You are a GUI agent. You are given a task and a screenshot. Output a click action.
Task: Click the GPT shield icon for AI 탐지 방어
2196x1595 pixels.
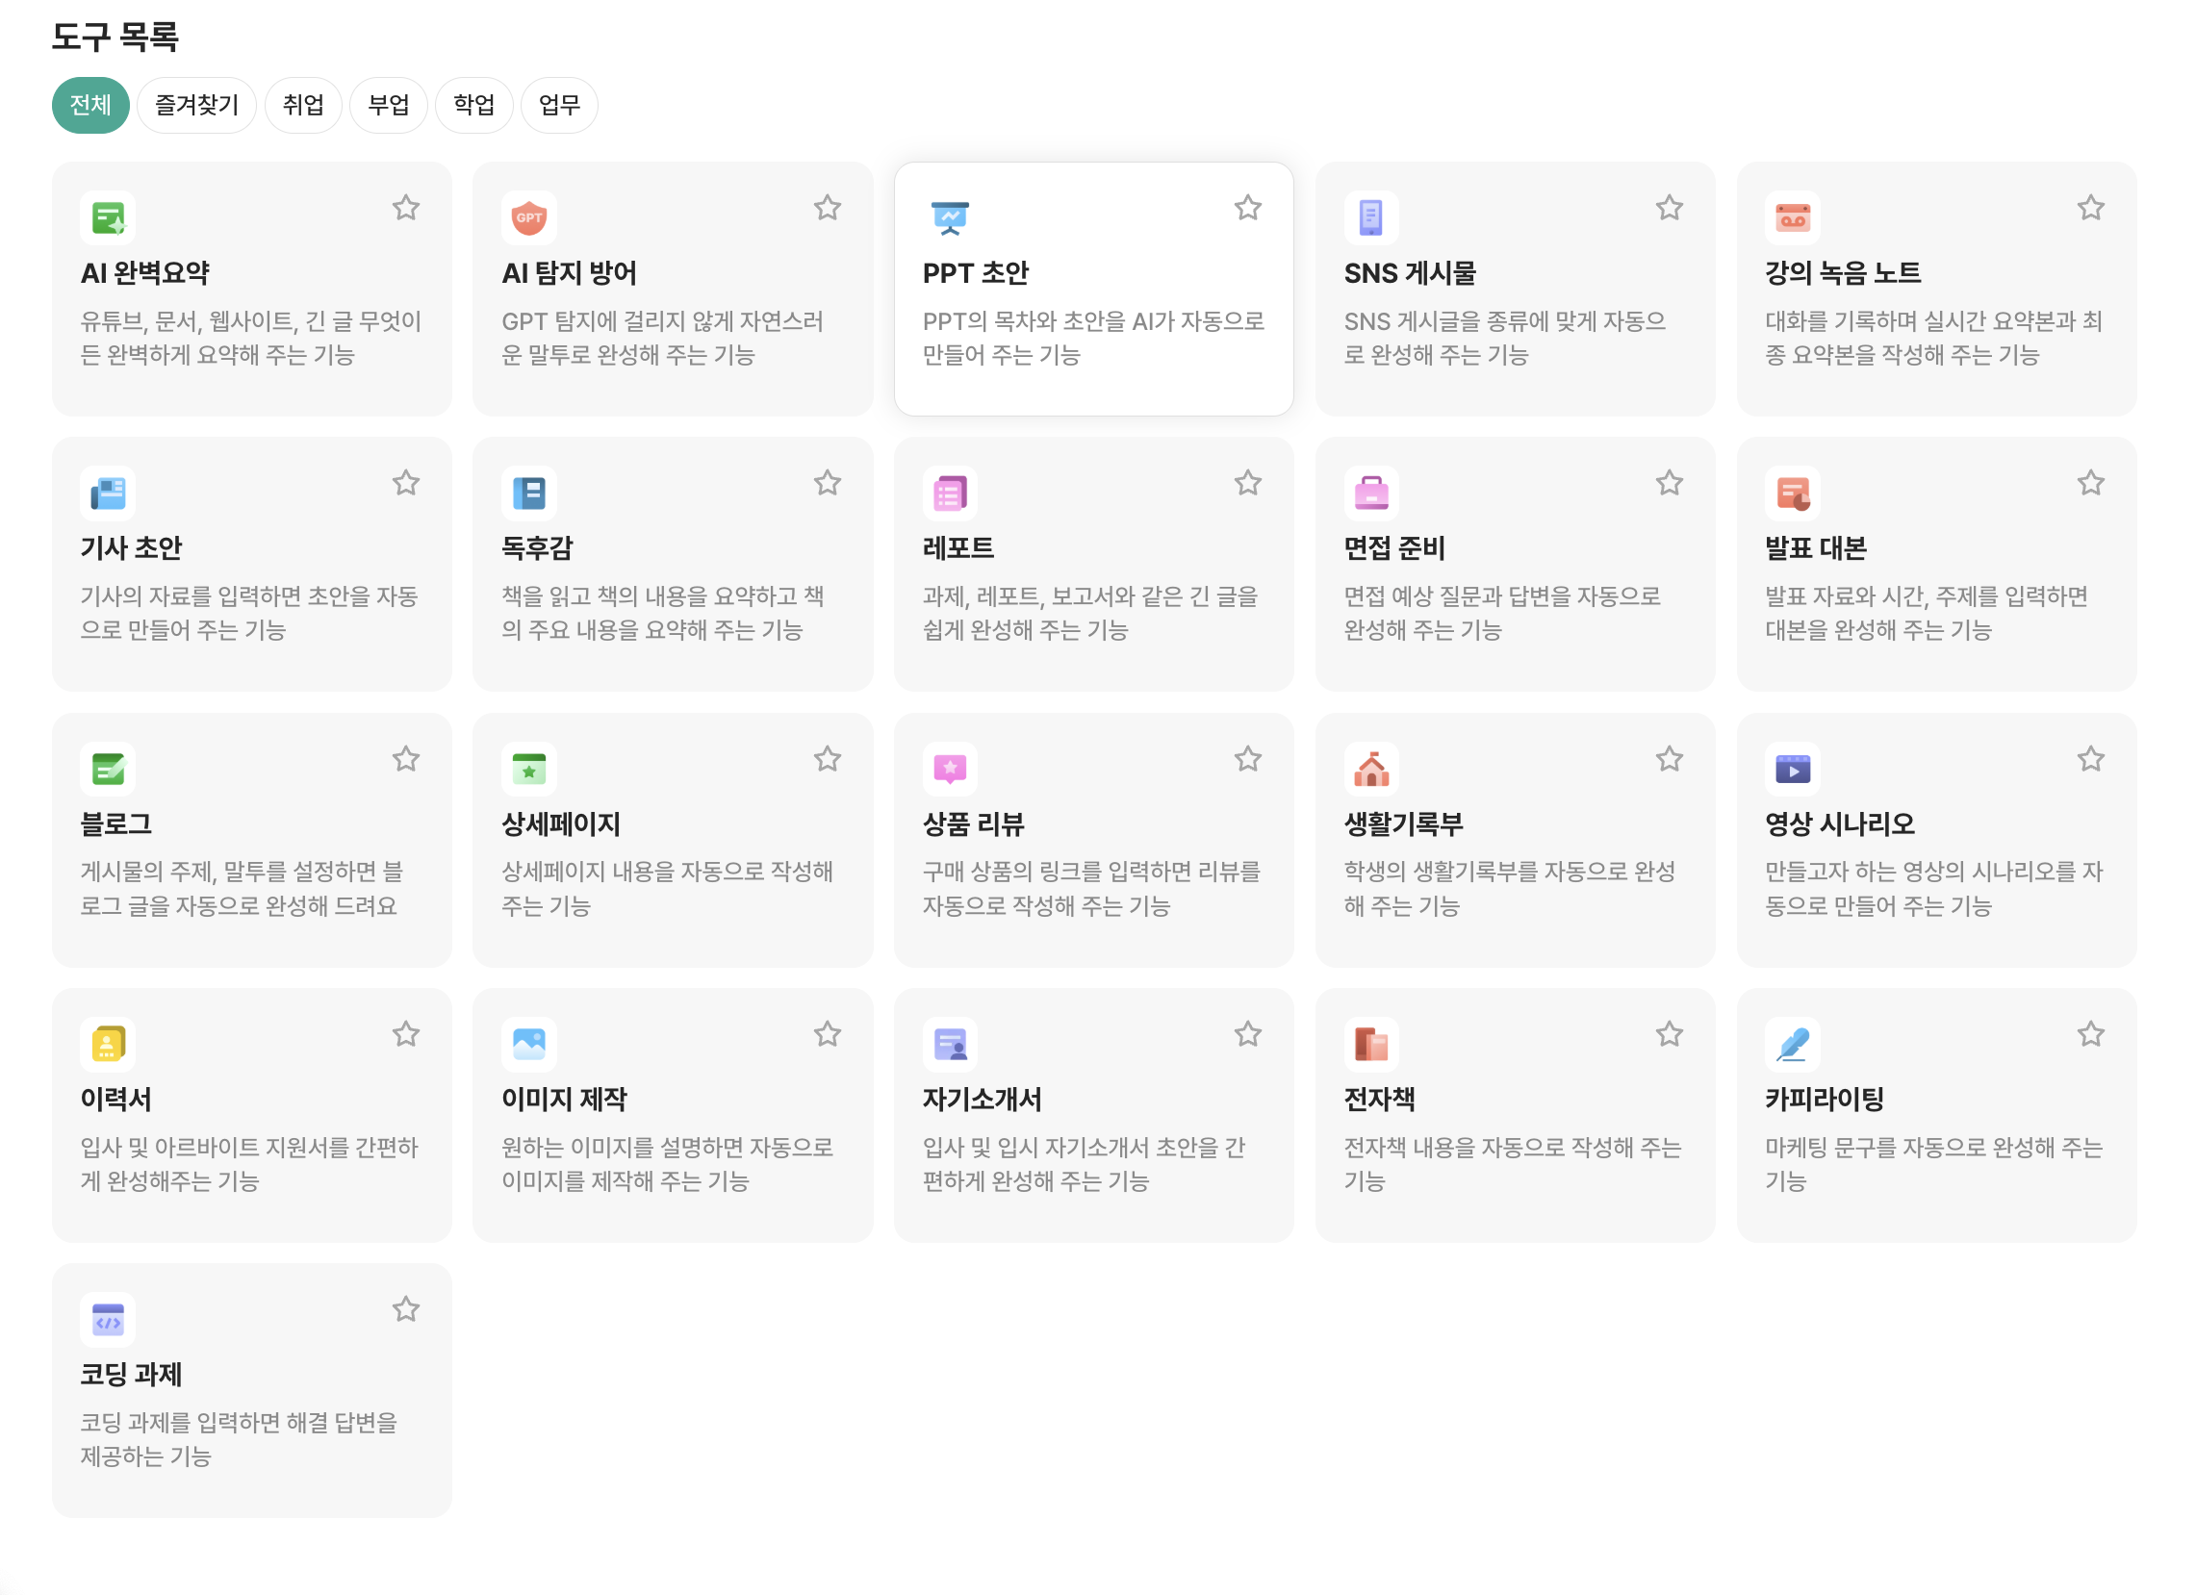tap(530, 217)
